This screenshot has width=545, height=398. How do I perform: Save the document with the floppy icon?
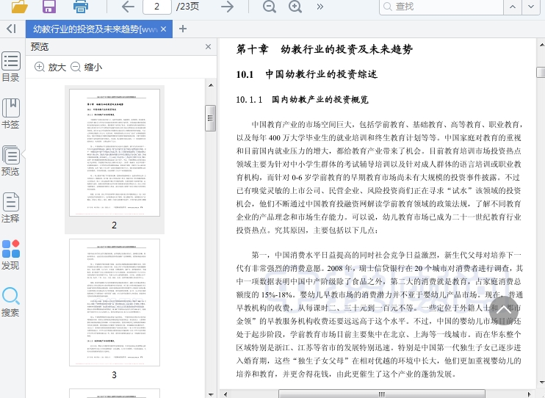(49, 7)
